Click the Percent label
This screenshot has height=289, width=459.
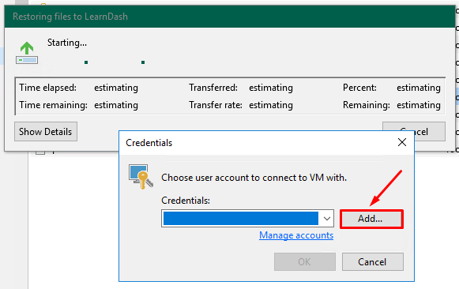click(359, 88)
